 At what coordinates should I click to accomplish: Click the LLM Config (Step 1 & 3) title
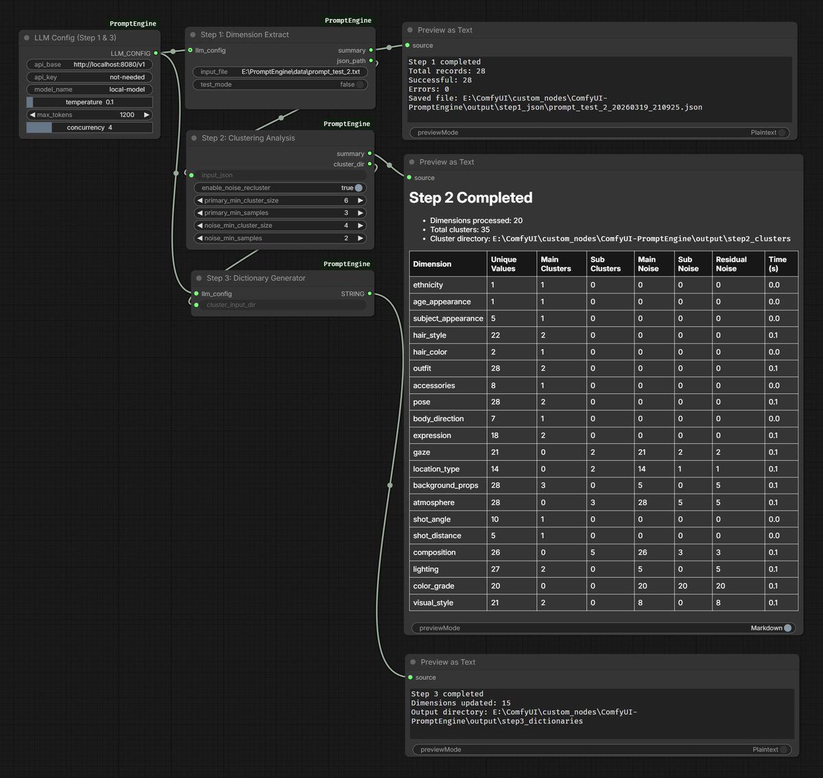point(75,38)
